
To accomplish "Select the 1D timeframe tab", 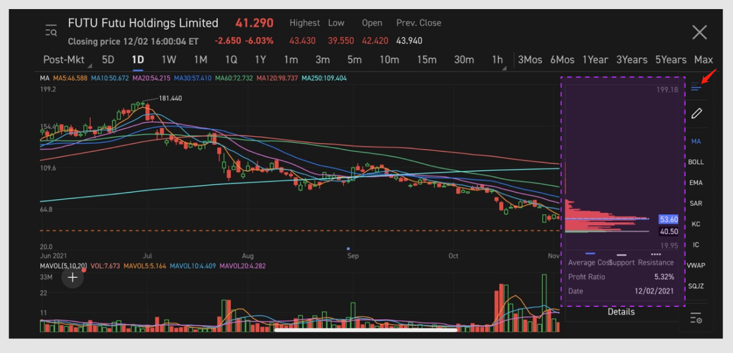I will (x=138, y=60).
